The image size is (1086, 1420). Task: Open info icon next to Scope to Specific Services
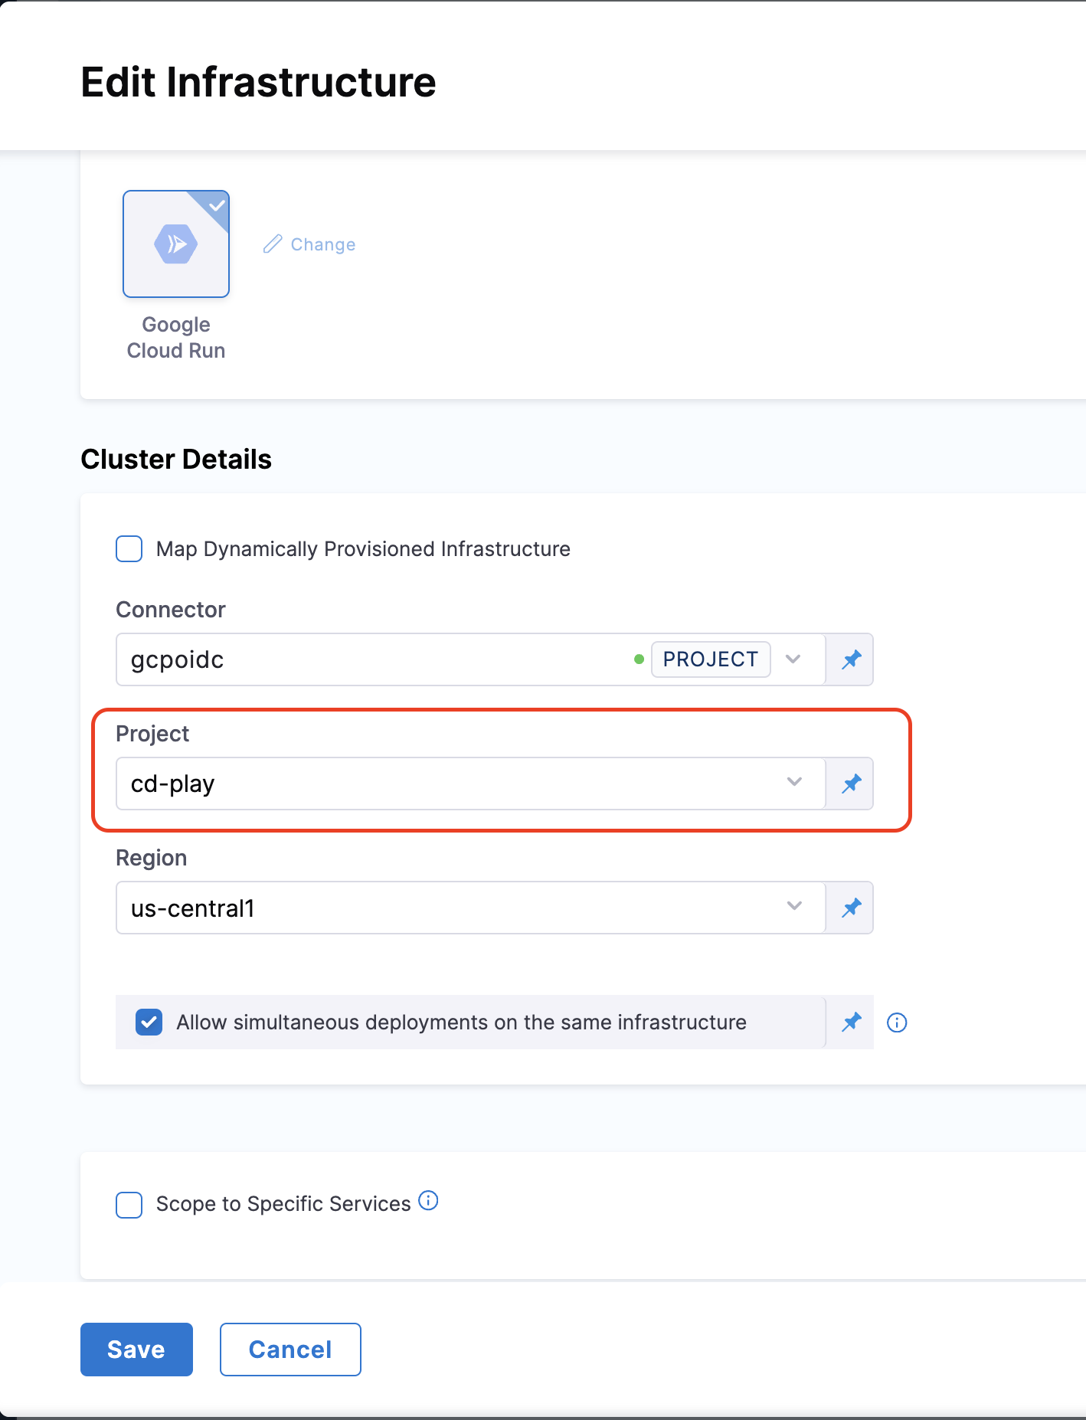point(429,1201)
